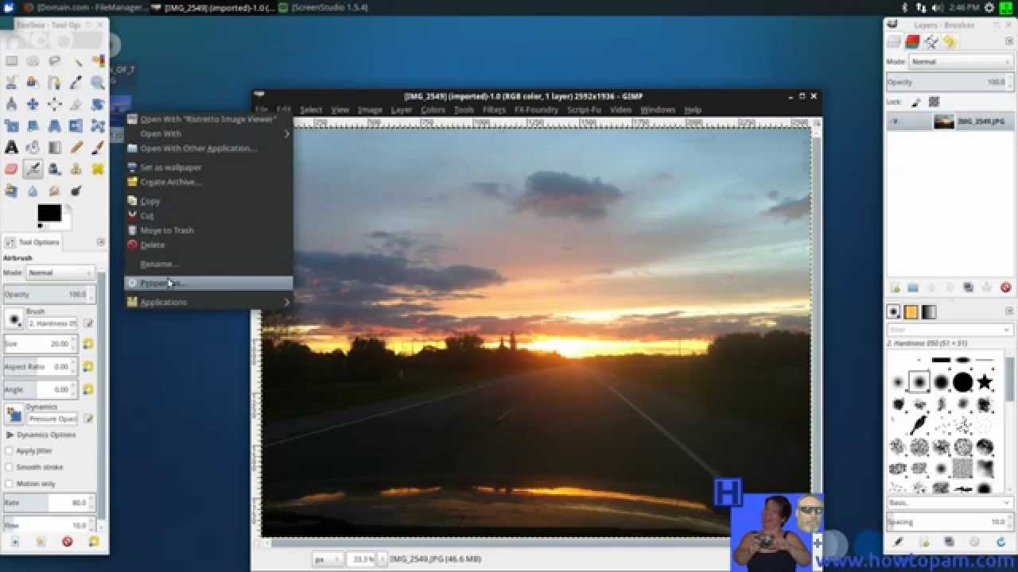The width and height of the screenshot is (1018, 572).
Task: Click the edit brush icon below brush grid
Action: point(898,542)
